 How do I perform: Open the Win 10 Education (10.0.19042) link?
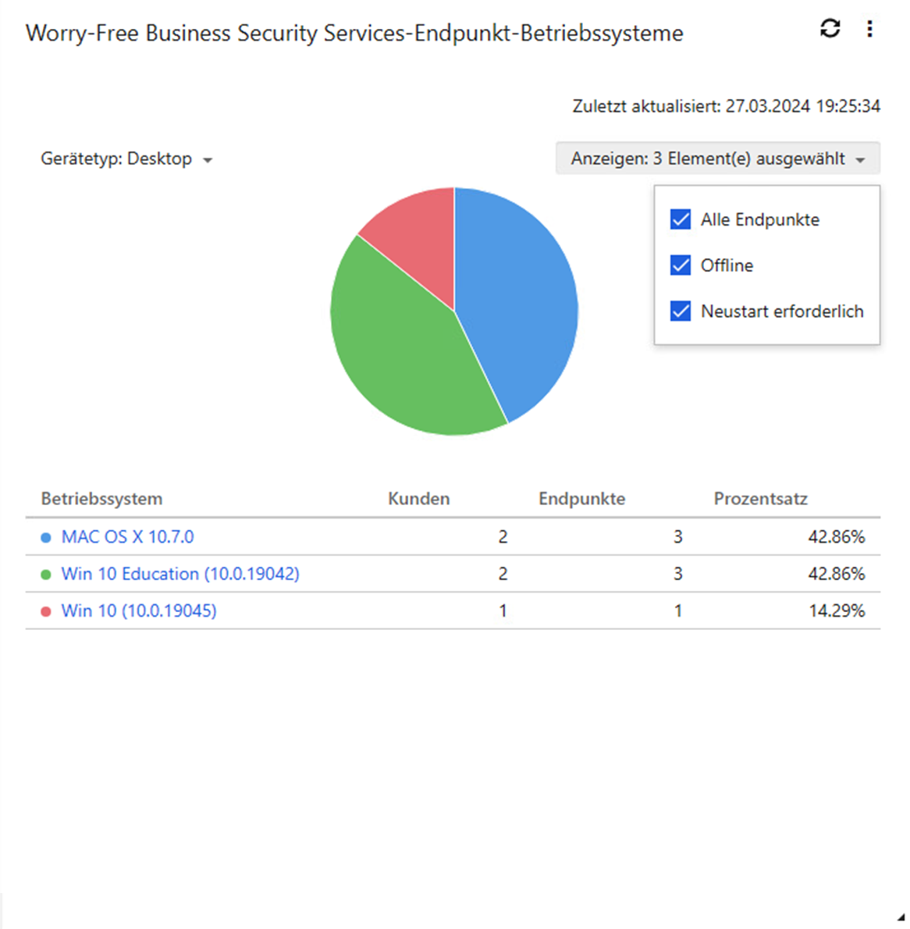coord(180,574)
